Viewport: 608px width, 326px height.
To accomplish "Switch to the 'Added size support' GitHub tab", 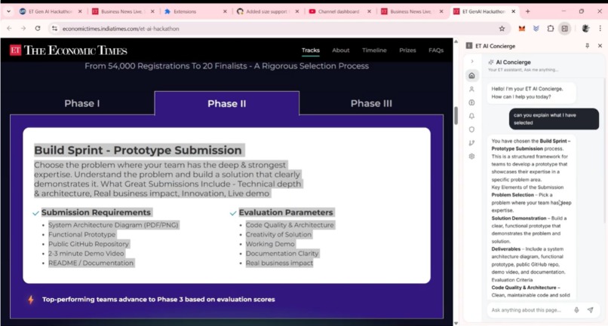I will click(x=268, y=11).
